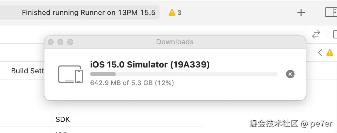Click the left chevron beside the warning
This screenshot has height=133, width=337.
[320, 52]
